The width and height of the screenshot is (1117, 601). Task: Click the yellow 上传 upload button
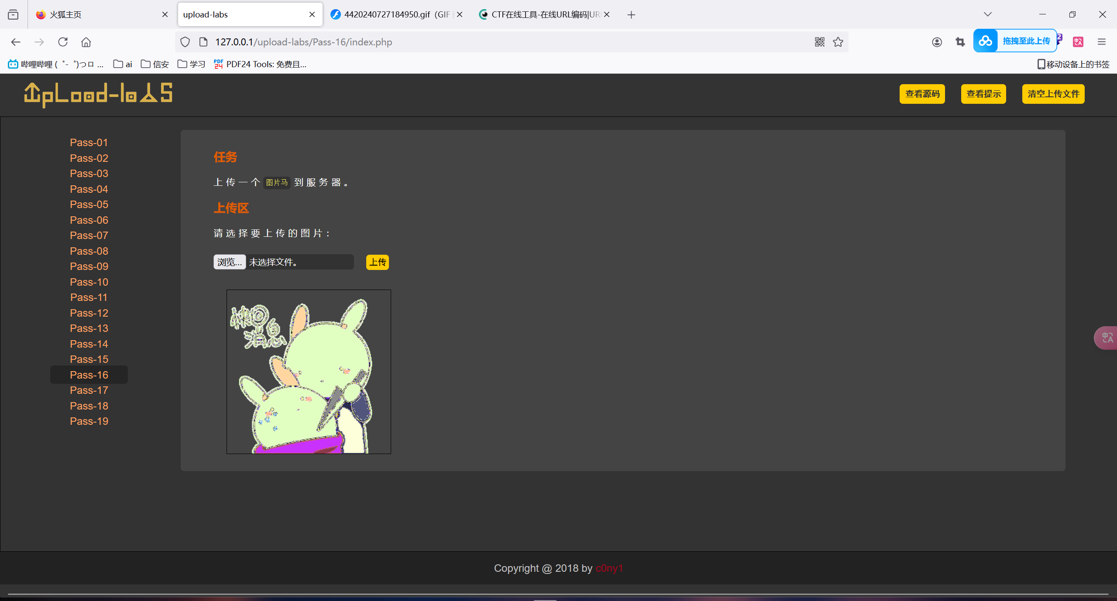pyautogui.click(x=377, y=262)
